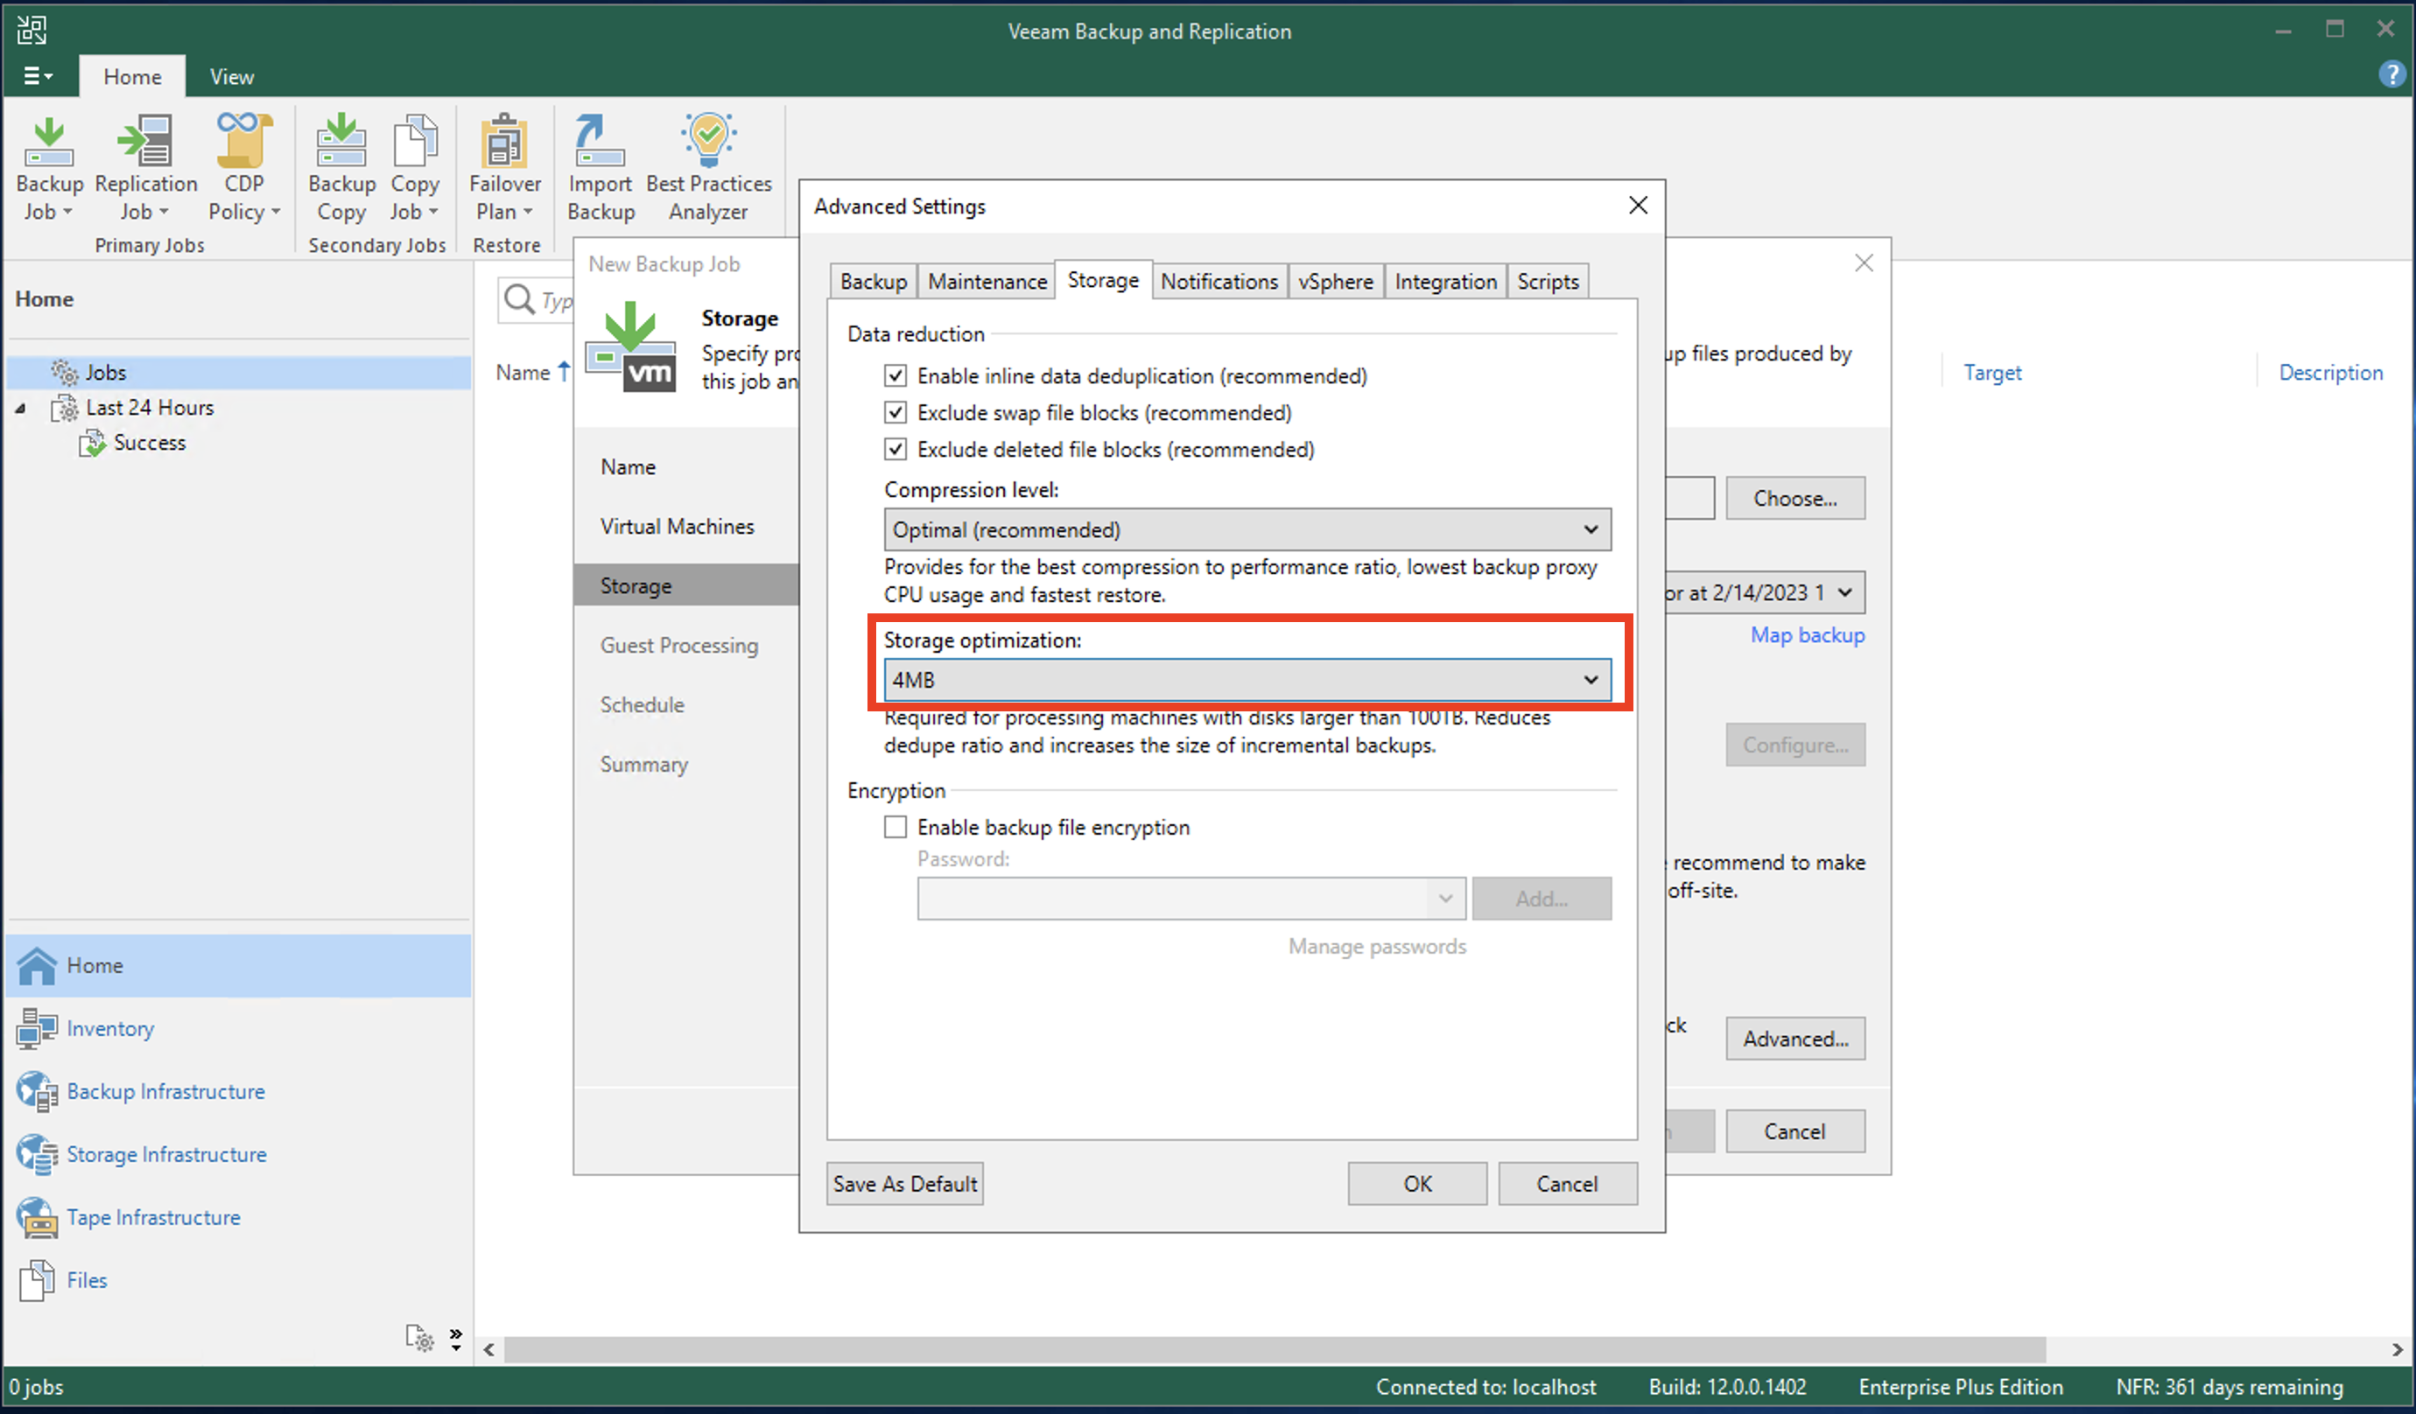
Task: Expand the navigation pane overflow chevron
Action: 456,1338
